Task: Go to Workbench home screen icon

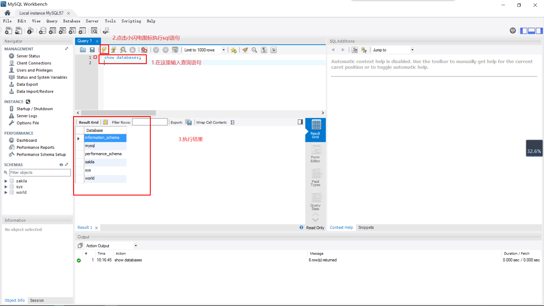Action: [7, 13]
